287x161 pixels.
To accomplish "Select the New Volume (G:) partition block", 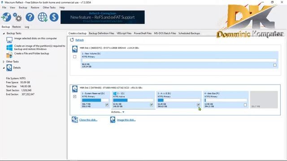I will pos(179,60).
